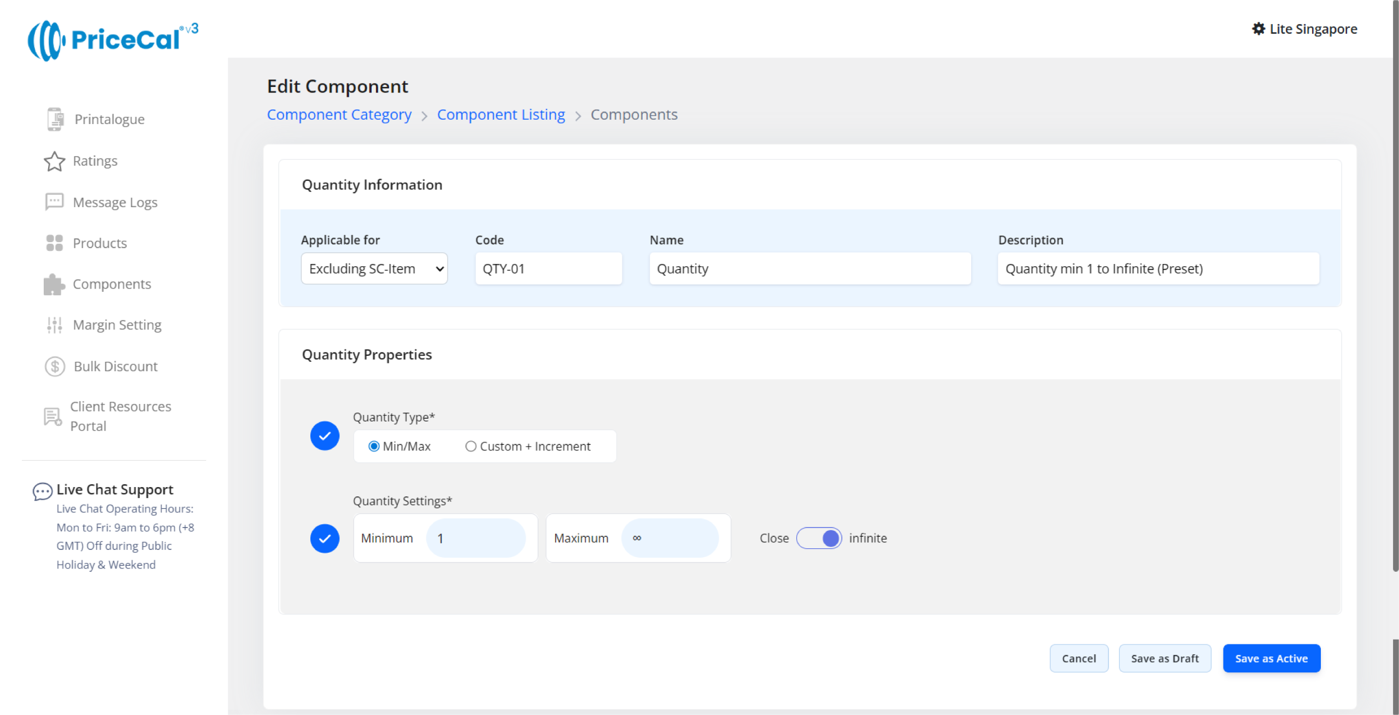Toggle the Close/infinite maximum switch
Viewport: 1399px width, 715px height.
coord(819,538)
